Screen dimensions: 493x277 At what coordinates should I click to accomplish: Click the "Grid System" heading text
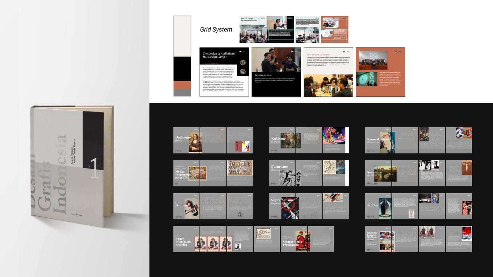point(216,30)
